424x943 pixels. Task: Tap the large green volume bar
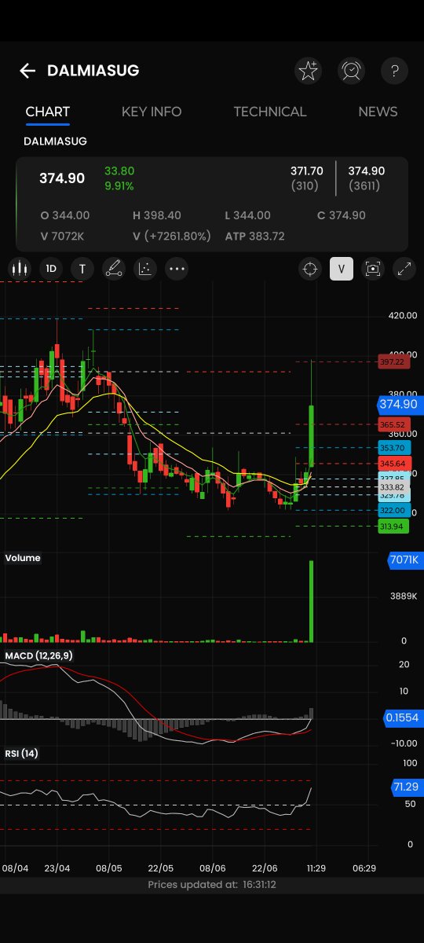tap(312, 601)
